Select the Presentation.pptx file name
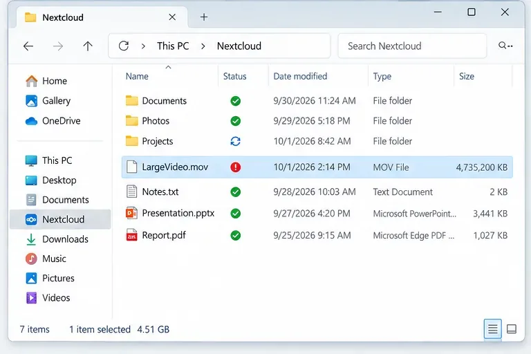This screenshot has height=354, width=531. pyautogui.click(x=178, y=213)
